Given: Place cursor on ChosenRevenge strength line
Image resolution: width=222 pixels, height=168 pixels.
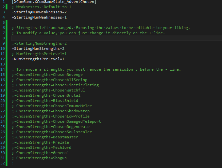Looking at the screenshot, I should click(47, 75).
